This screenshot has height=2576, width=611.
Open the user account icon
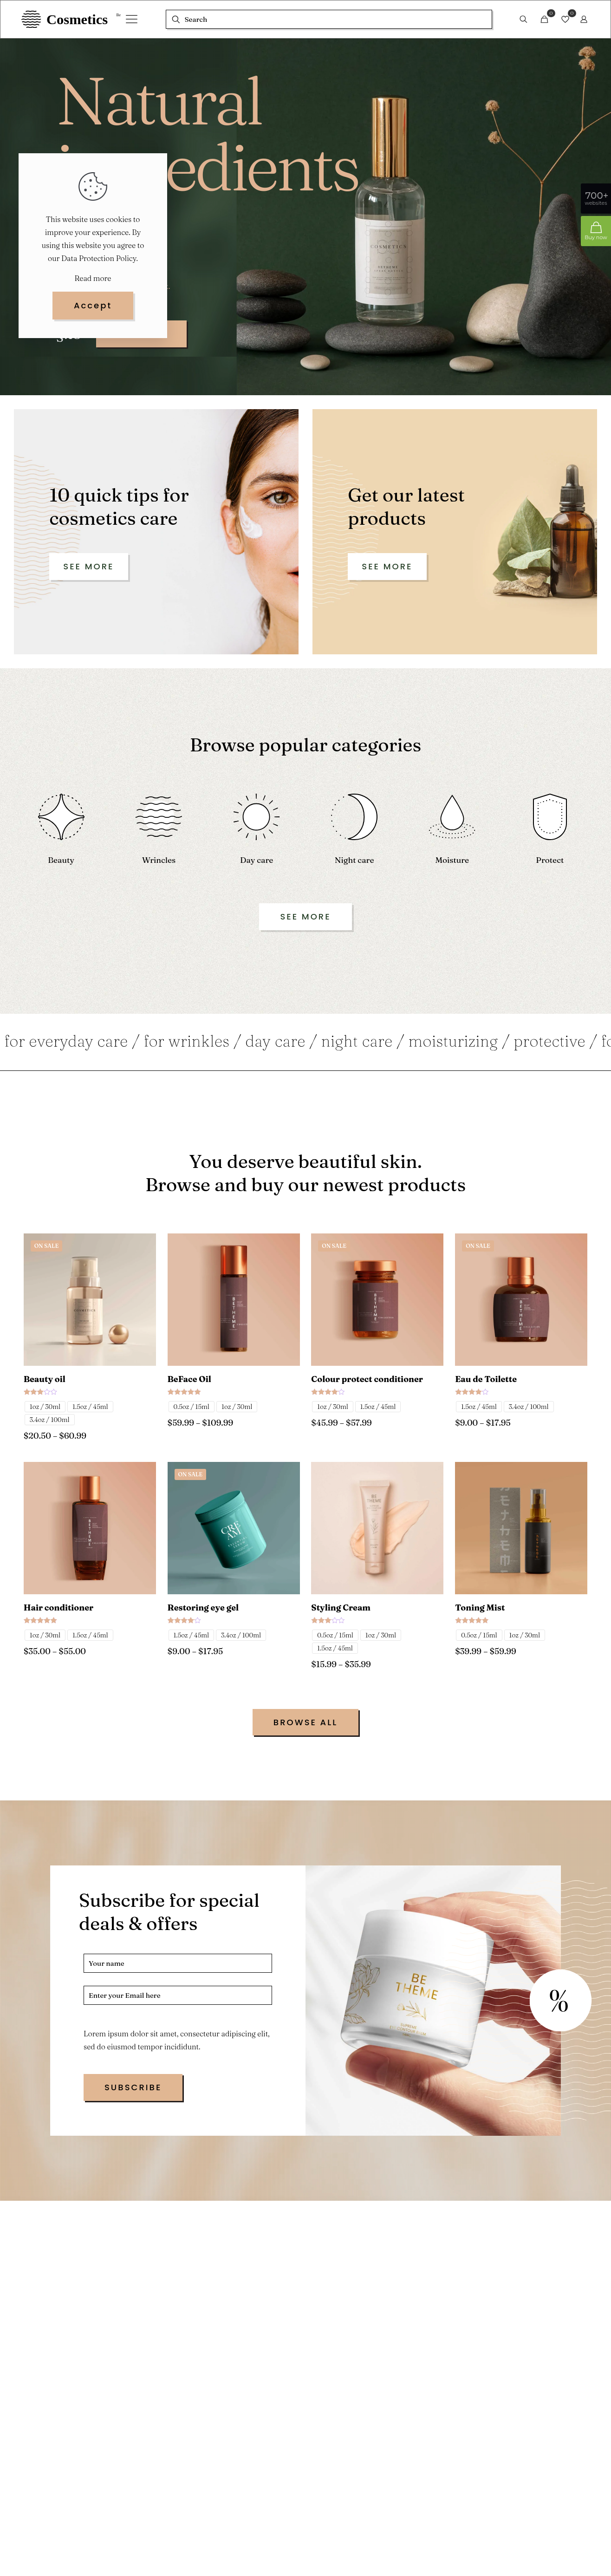click(584, 20)
